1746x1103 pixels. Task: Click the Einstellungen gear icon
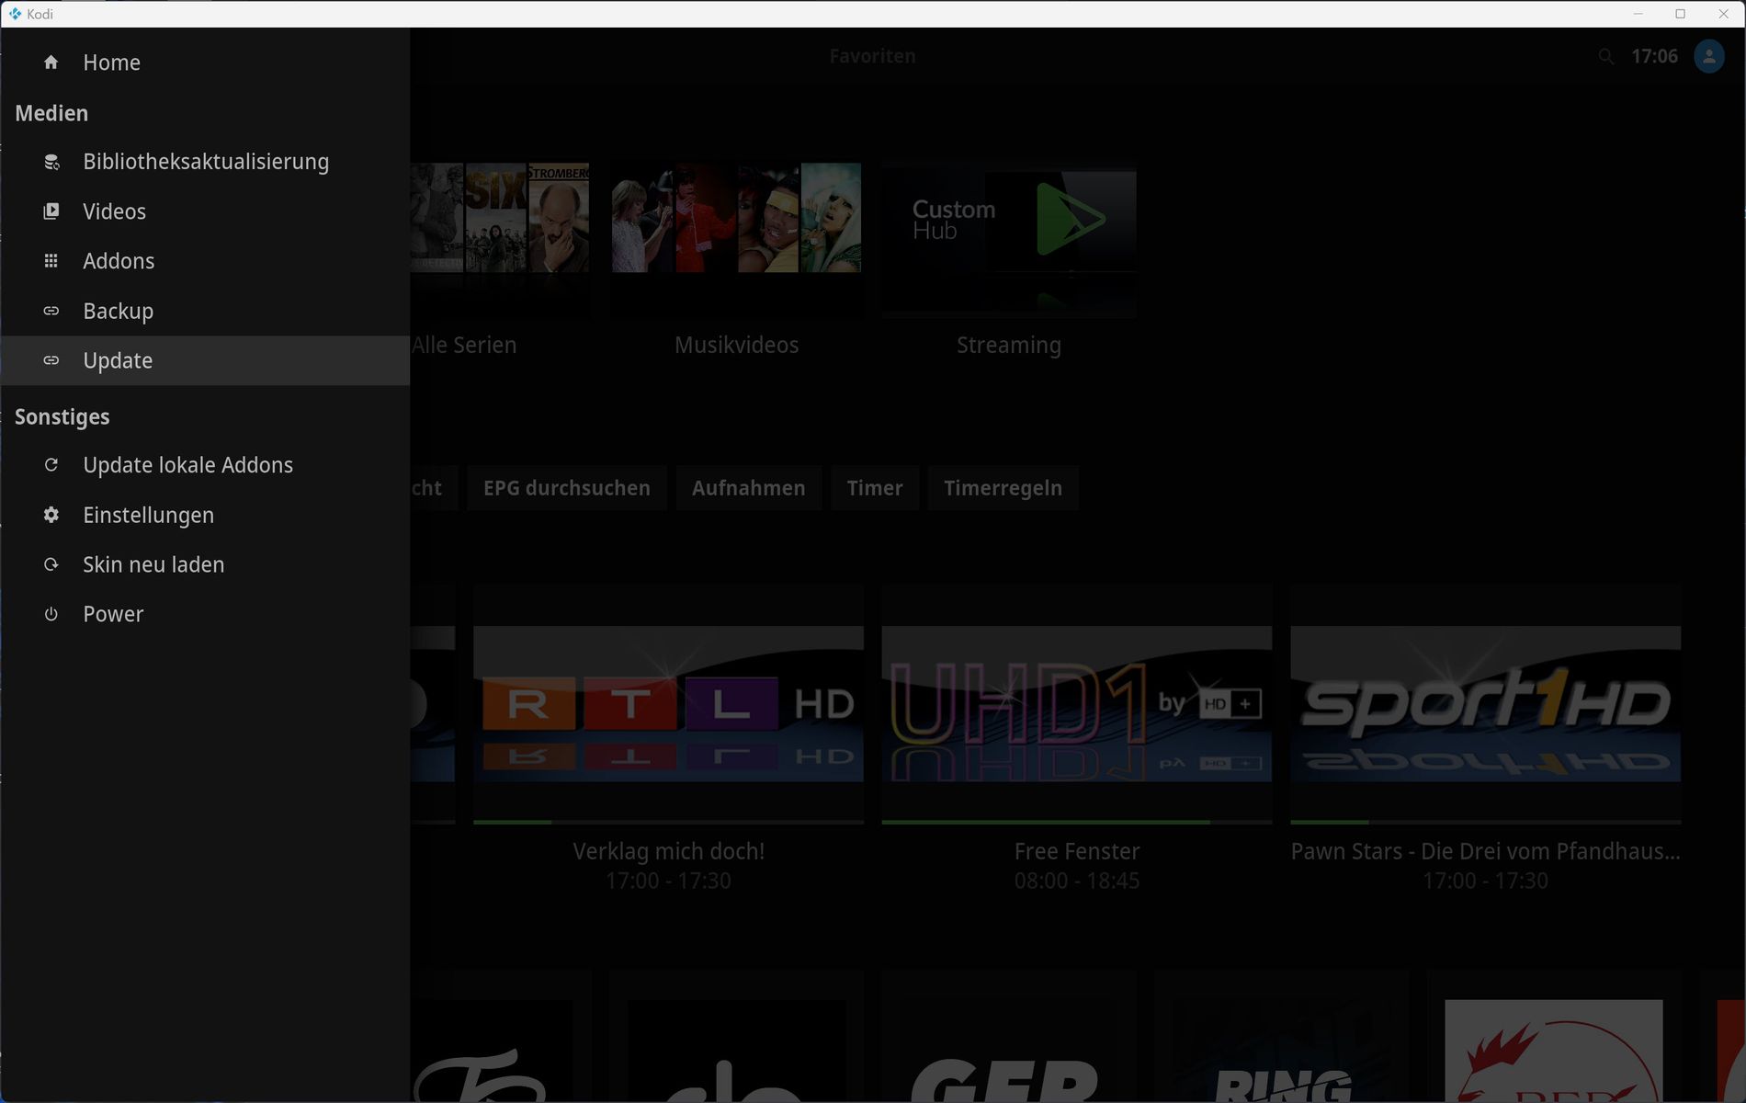[x=51, y=515]
